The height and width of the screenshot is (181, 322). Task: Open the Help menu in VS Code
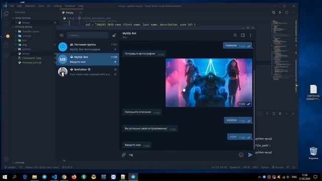point(80,6)
